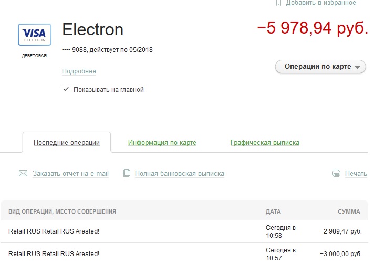Screen dimensions: 374x275
Task: Click 'Заказать отчет на e-mail' link
Action: click(70, 174)
